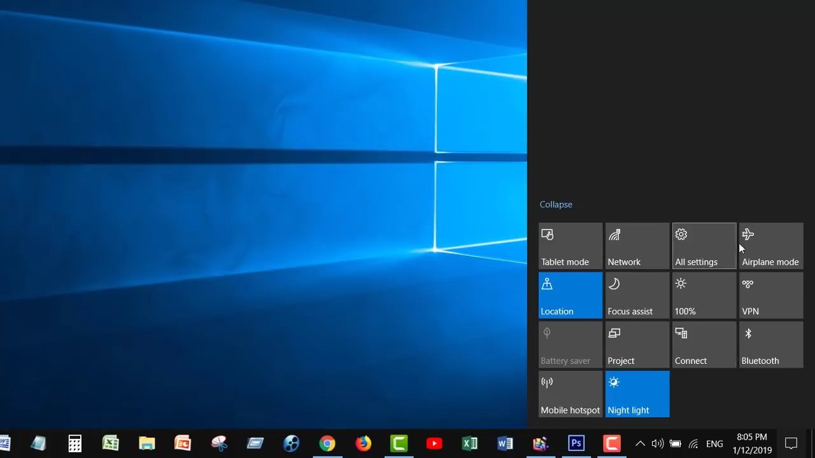Viewport: 815px width, 458px height.
Task: Check battery status in the system tray
Action: point(676,443)
